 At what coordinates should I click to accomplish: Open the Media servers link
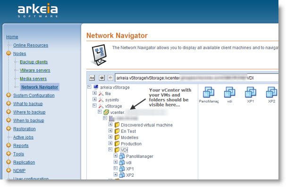pyautogui.click(x=33, y=79)
